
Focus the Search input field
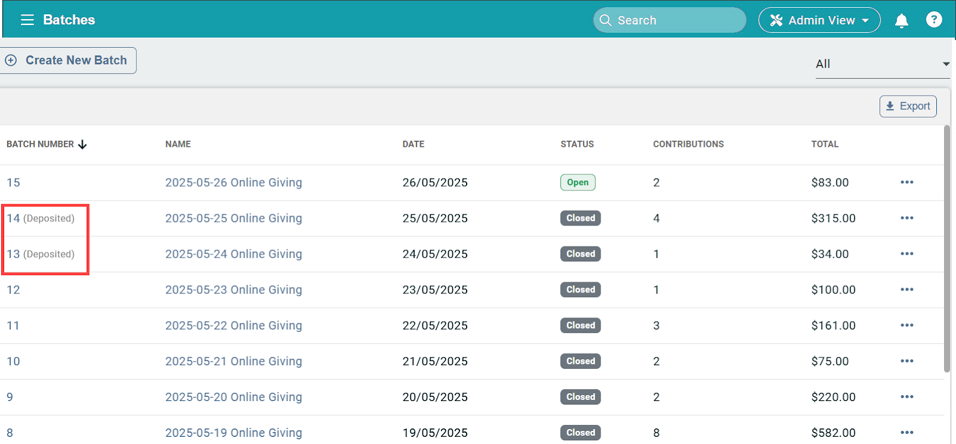[x=669, y=20]
